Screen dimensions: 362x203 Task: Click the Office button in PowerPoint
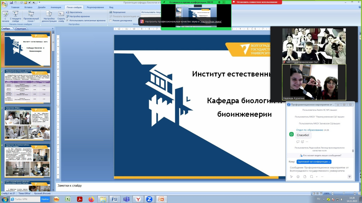tap(4, 4)
